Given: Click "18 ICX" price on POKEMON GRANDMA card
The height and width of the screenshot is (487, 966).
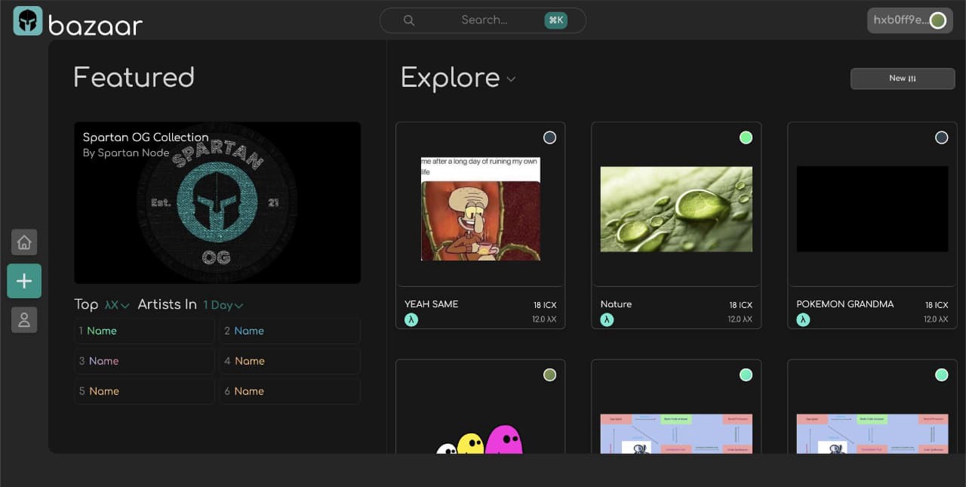Looking at the screenshot, I should click(x=937, y=305).
